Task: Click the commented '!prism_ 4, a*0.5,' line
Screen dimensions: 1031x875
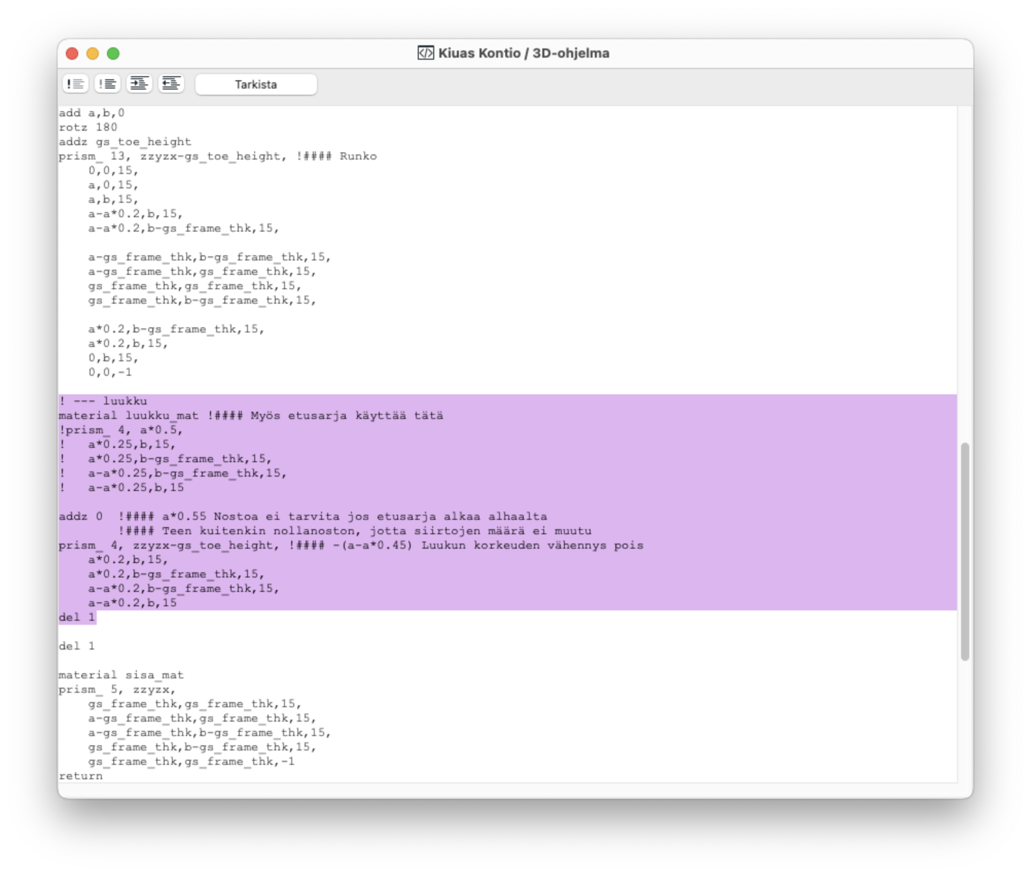Action: (x=121, y=430)
